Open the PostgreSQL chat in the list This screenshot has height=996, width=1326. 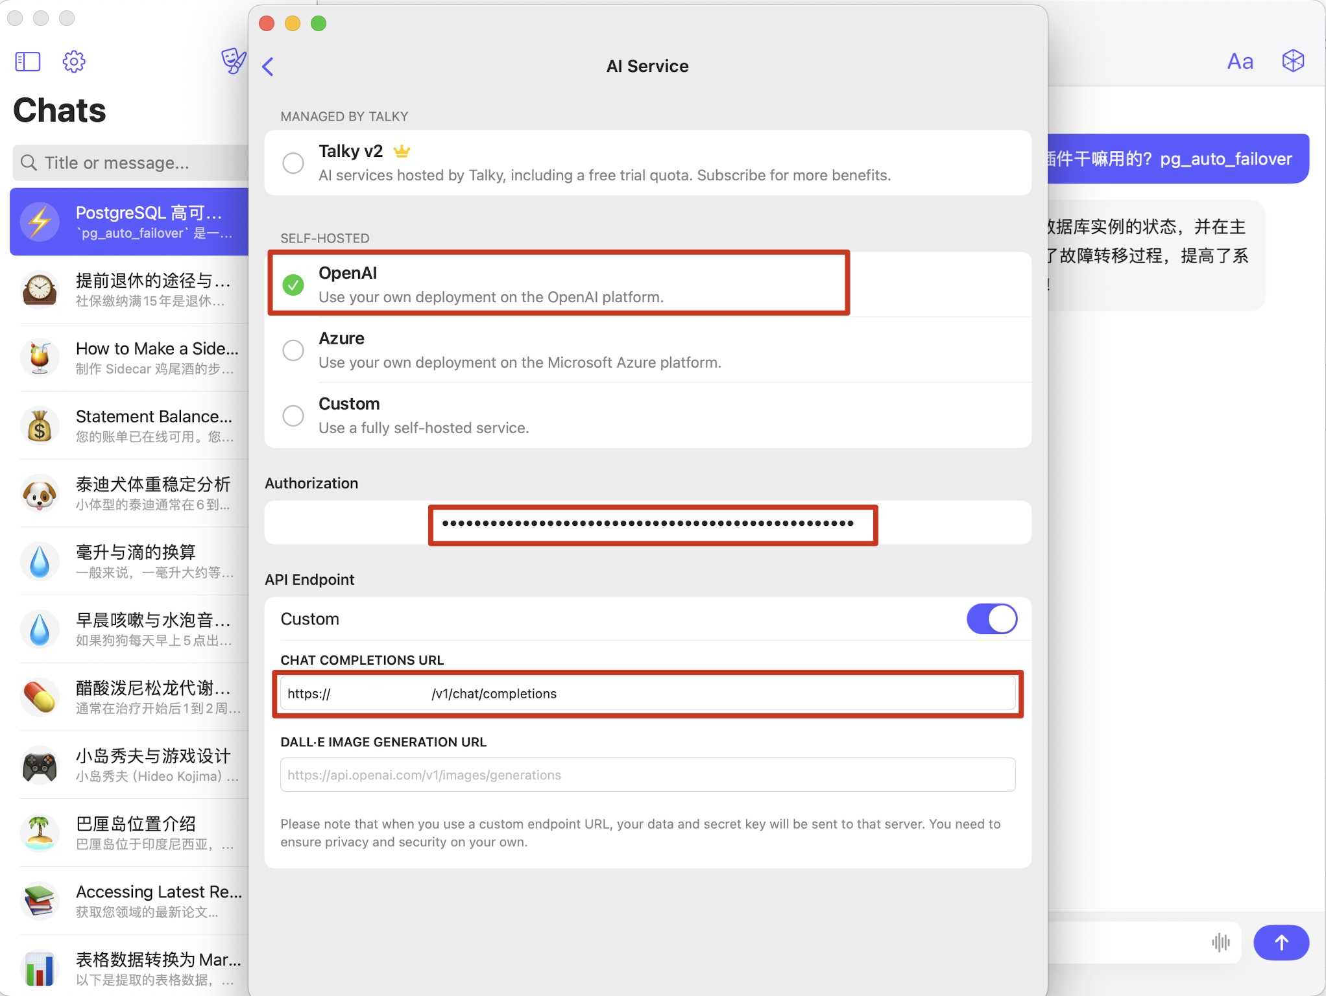tap(130, 222)
